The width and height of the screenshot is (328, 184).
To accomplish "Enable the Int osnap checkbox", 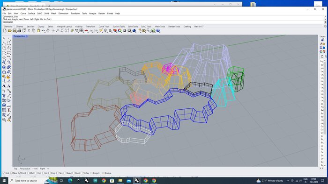I will pyautogui.click(x=43, y=173).
